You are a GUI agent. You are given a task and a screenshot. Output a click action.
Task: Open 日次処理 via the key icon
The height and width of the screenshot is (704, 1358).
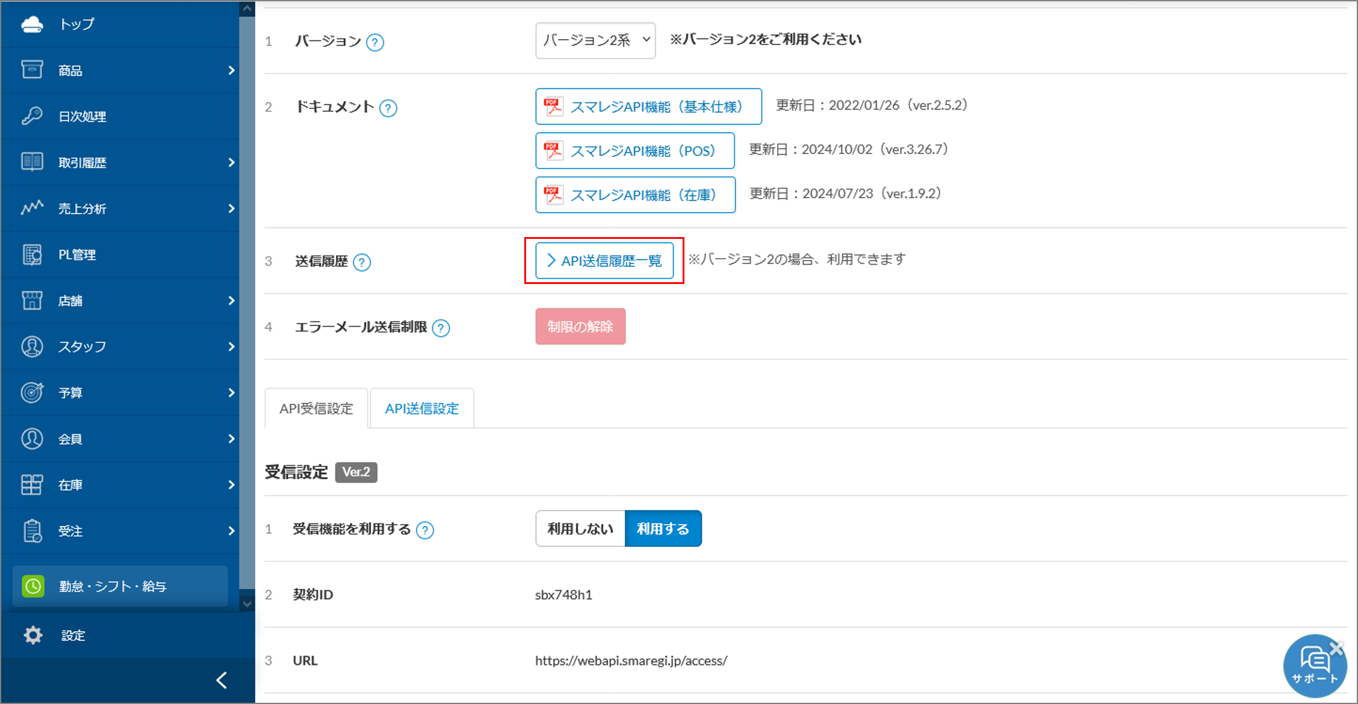(x=32, y=116)
